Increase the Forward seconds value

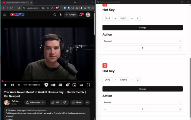pyautogui.click(x=180, y=48)
